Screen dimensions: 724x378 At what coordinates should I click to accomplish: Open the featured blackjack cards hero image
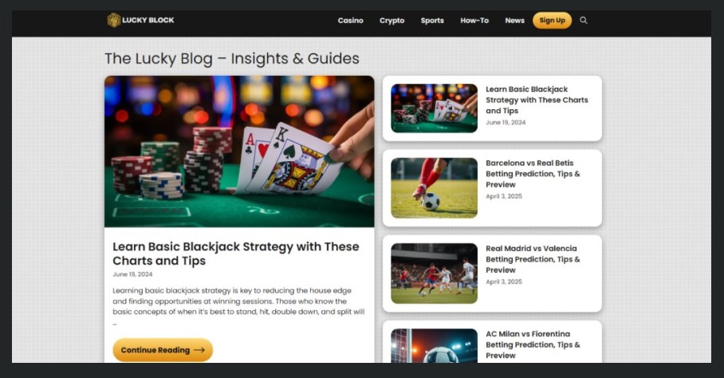click(239, 152)
